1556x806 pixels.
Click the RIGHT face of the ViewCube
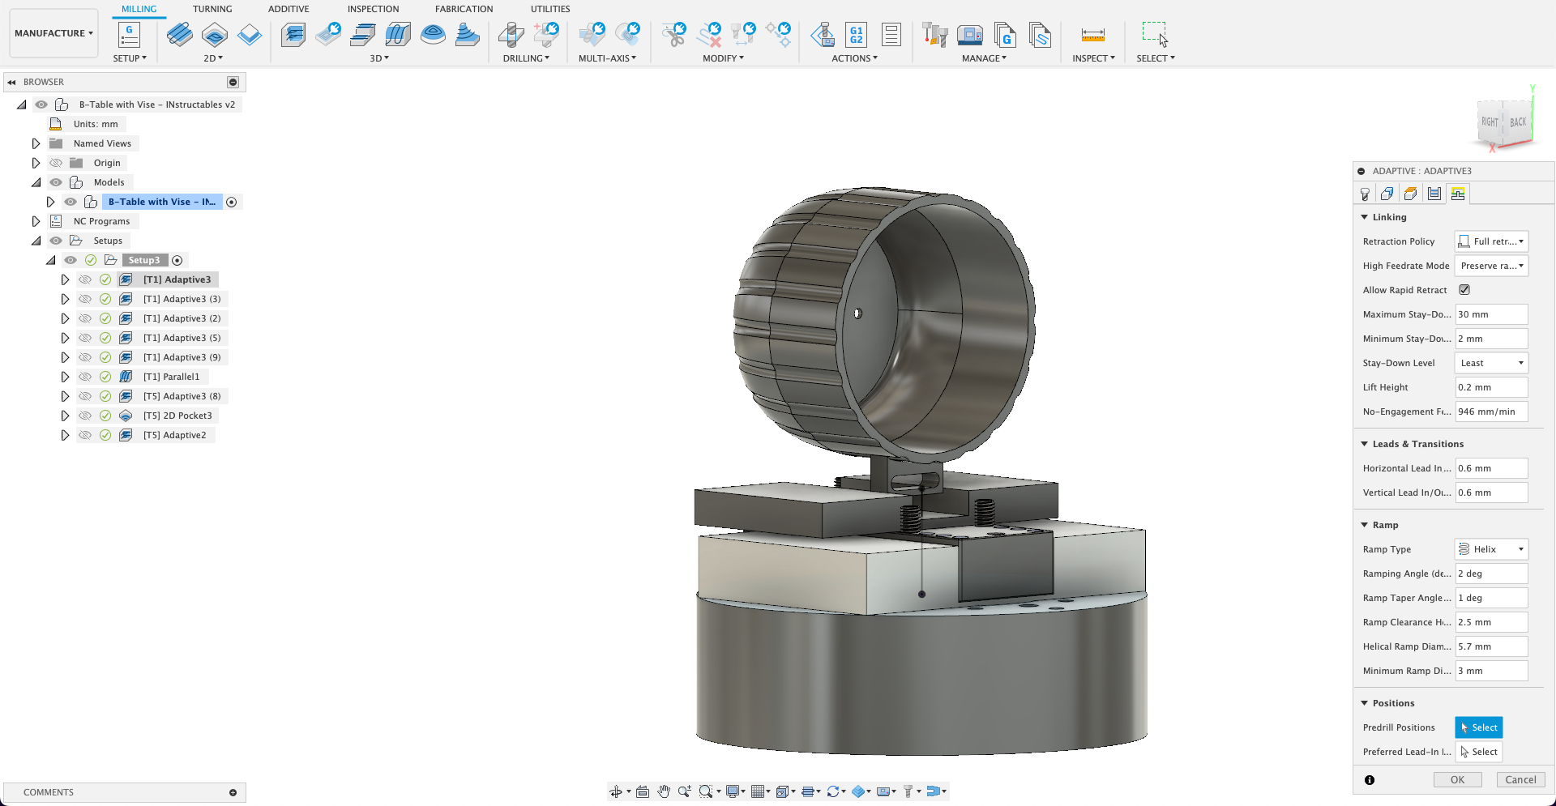click(1490, 122)
